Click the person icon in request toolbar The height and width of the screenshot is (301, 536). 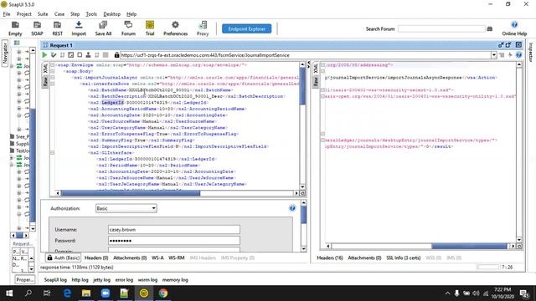pyautogui.click(x=88, y=55)
